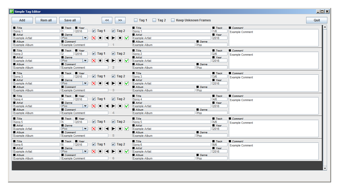
Task: Remove tags with red X in Song 2 row
Action: pyautogui.click(x=93, y=61)
